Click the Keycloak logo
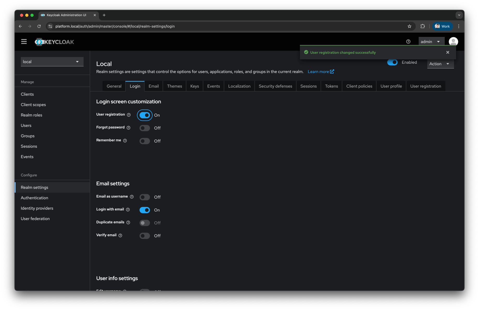The height and width of the screenshot is (310, 479). click(54, 42)
